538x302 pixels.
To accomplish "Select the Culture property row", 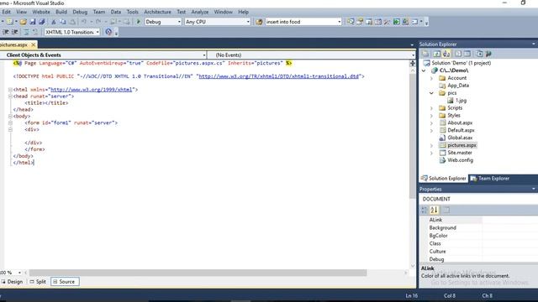I will 478,252.
